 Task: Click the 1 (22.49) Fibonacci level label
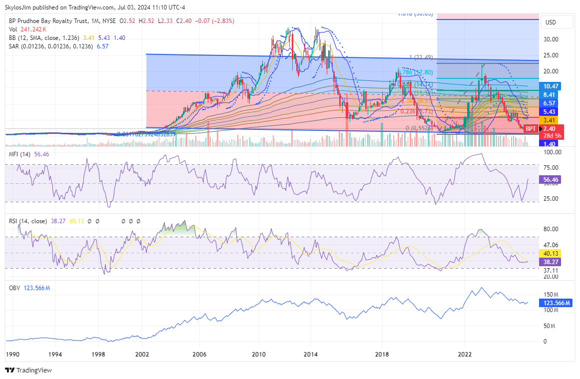pyautogui.click(x=421, y=57)
